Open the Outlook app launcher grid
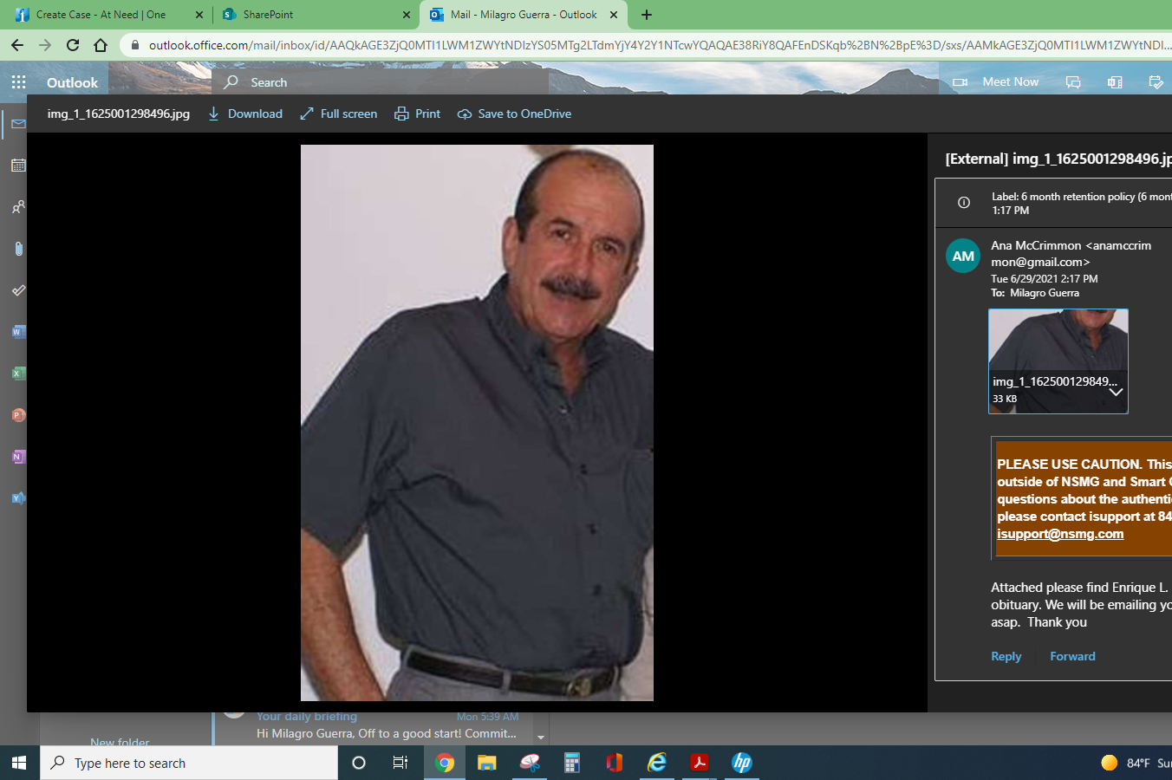Image resolution: width=1172 pixels, height=780 pixels. [18, 82]
